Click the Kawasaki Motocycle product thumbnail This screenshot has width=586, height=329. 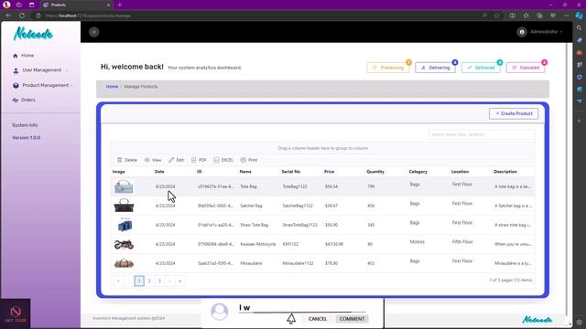(x=124, y=244)
